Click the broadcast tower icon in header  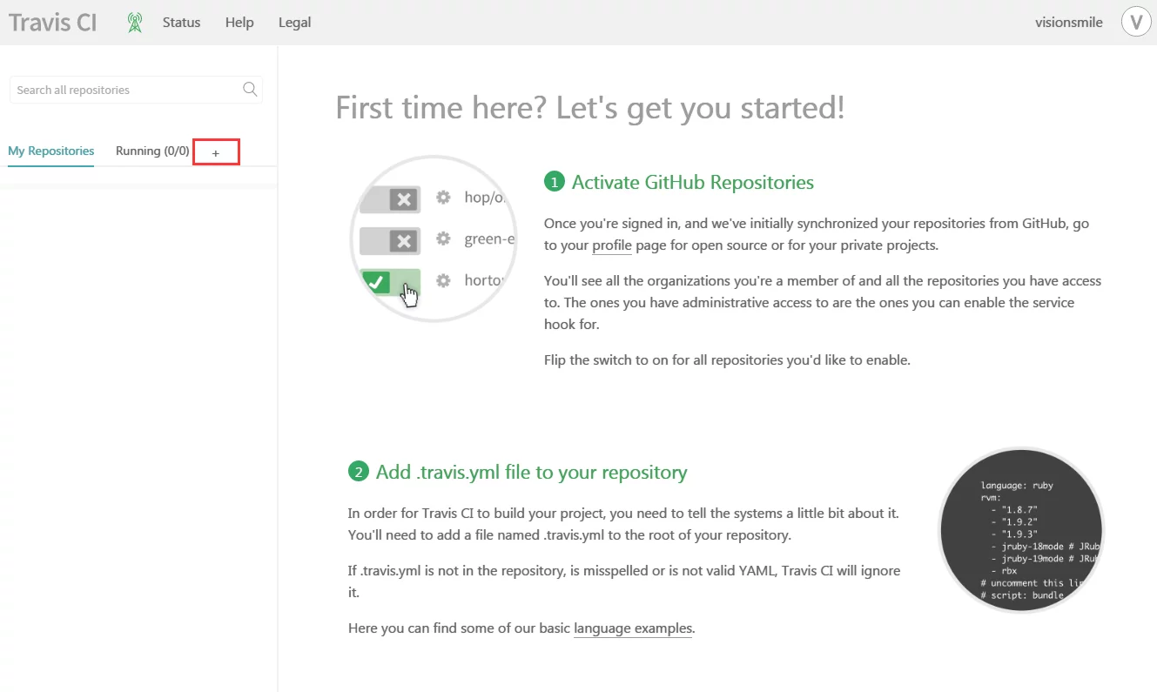[x=135, y=23]
